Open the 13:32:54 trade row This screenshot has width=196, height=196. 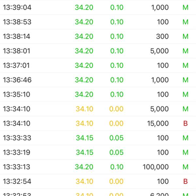(x=98, y=181)
